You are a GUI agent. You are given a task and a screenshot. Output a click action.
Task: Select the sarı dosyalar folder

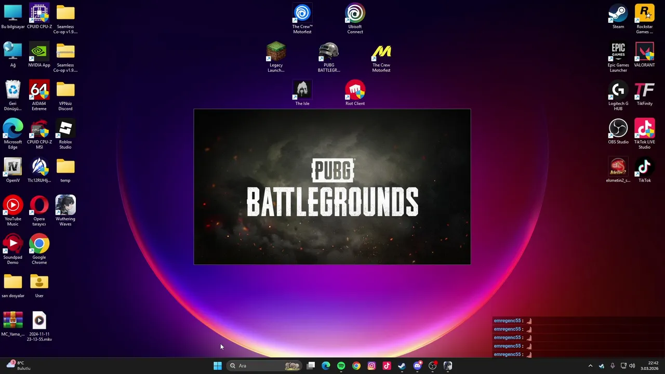(x=13, y=285)
